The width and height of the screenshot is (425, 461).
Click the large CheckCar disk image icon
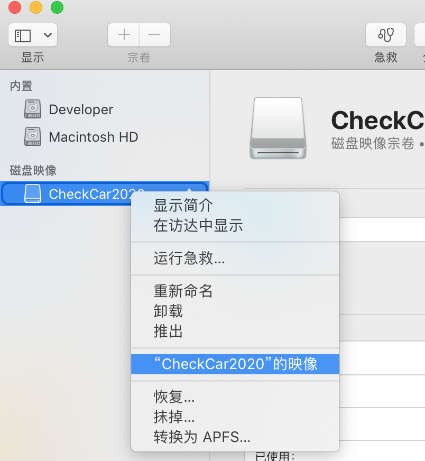tap(278, 128)
